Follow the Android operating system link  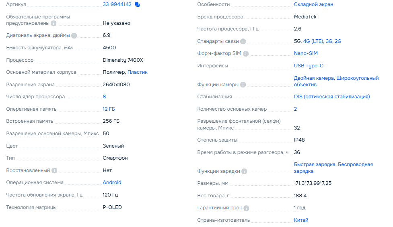pos(112,182)
